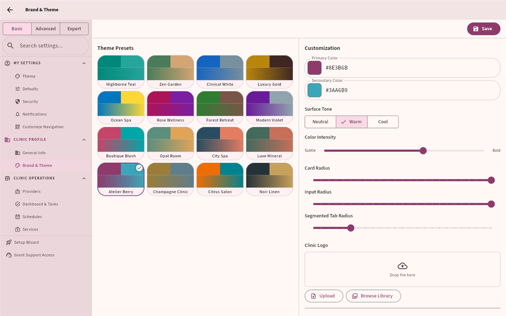Click the Secondary Color hex value field

(402, 90)
